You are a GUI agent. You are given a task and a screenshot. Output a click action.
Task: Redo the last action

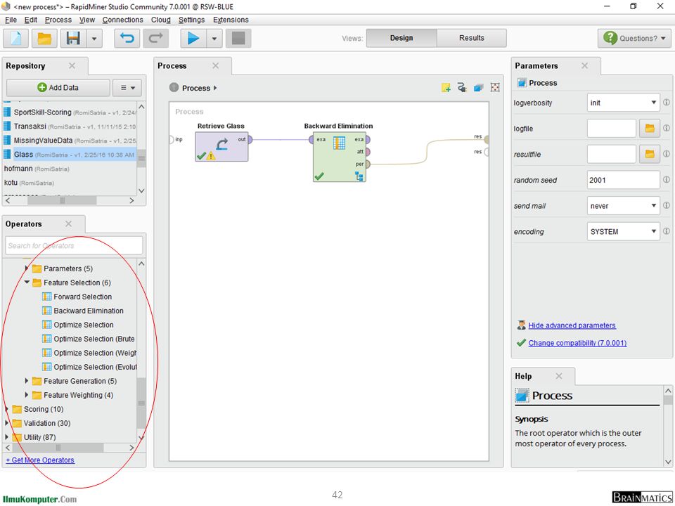pyautogui.click(x=155, y=38)
